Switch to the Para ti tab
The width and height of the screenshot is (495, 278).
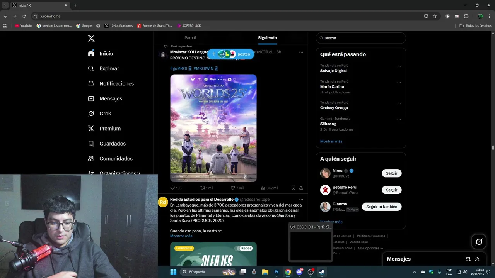pos(190,38)
